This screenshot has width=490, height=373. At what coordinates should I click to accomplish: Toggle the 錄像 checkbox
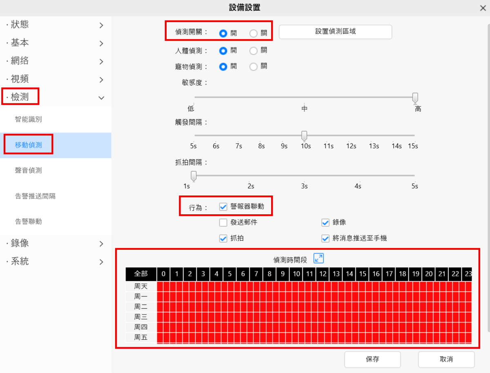click(325, 222)
